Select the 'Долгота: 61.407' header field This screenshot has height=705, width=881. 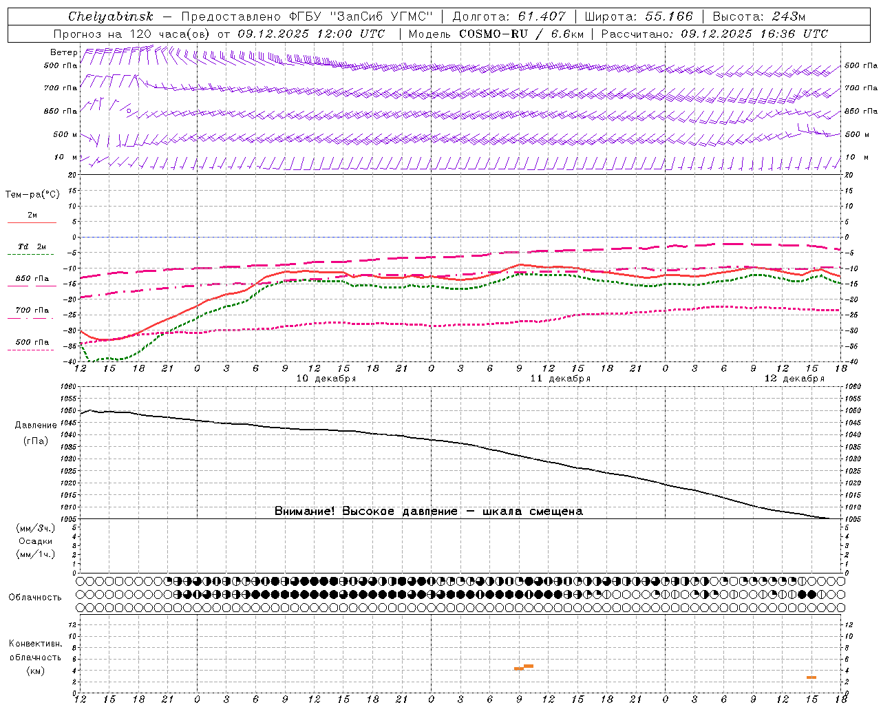pos(509,17)
